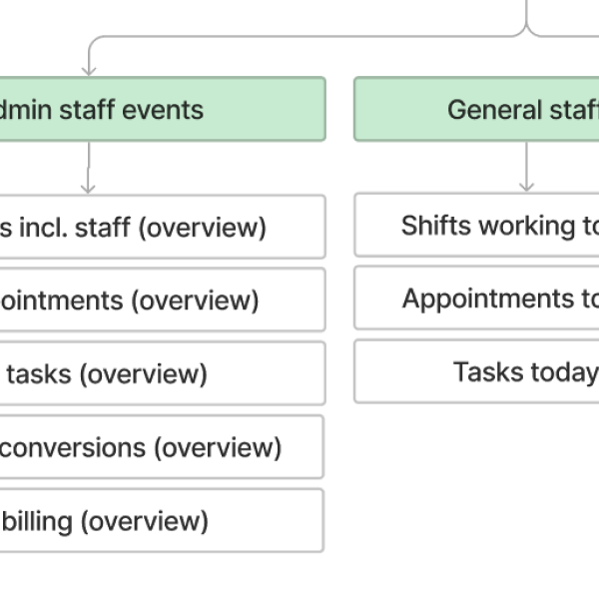Click the Appointments node under General staff
This screenshot has width=599, height=599.
tap(476, 298)
